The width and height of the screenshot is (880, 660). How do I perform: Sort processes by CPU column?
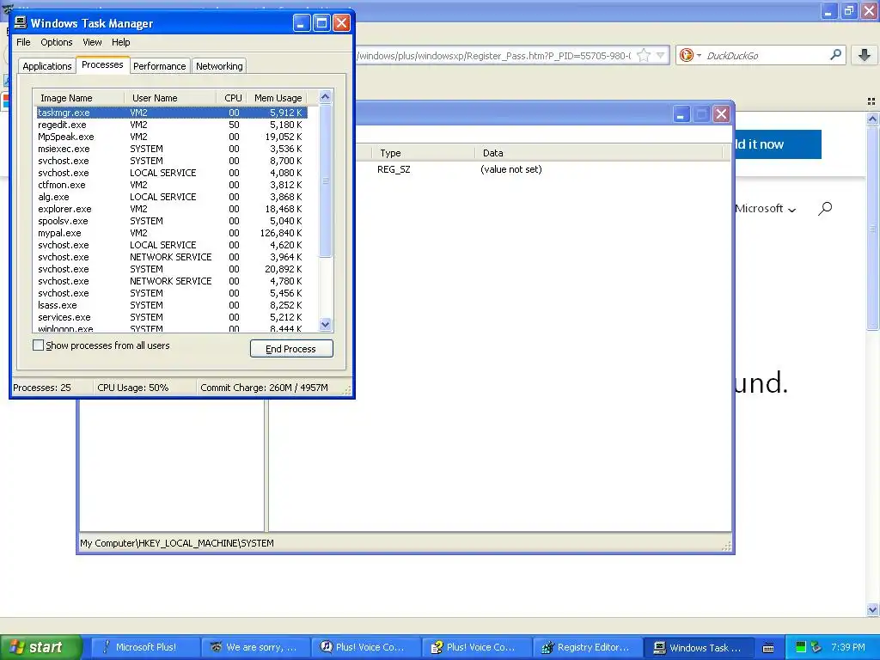tap(232, 98)
